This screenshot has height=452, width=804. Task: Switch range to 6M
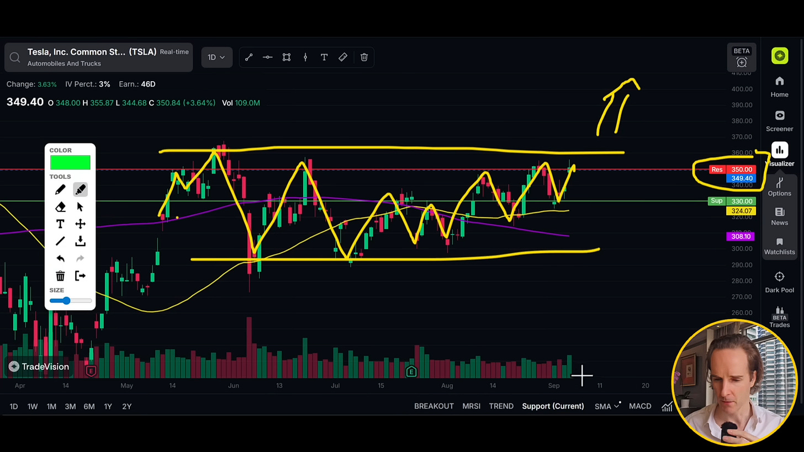(x=89, y=407)
